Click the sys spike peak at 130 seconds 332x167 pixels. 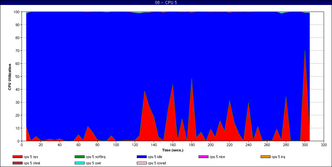144,91
